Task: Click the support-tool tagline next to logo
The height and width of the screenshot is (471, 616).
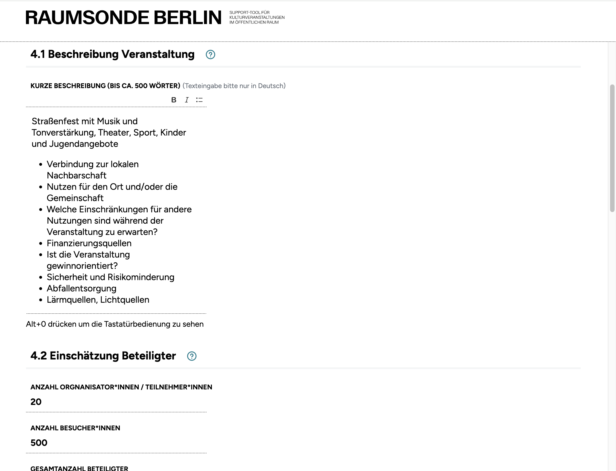Action: tap(257, 18)
